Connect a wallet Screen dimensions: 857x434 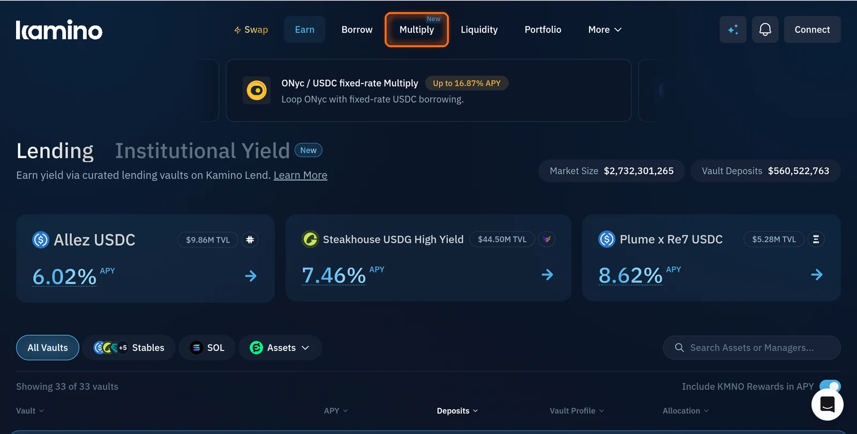click(812, 29)
